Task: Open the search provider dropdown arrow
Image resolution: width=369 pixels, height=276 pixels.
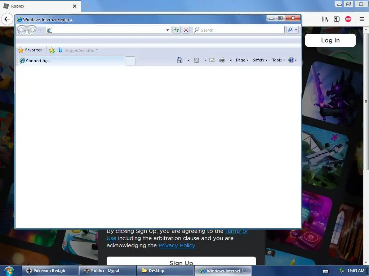Action: pyautogui.click(x=296, y=30)
